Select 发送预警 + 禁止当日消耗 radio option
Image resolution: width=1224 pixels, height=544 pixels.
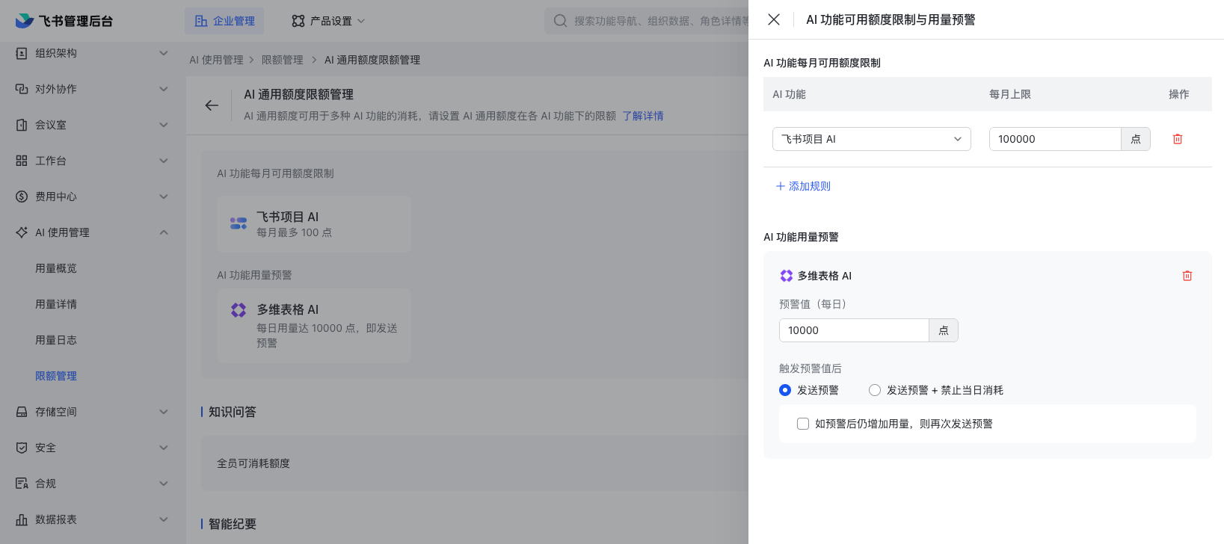point(875,390)
